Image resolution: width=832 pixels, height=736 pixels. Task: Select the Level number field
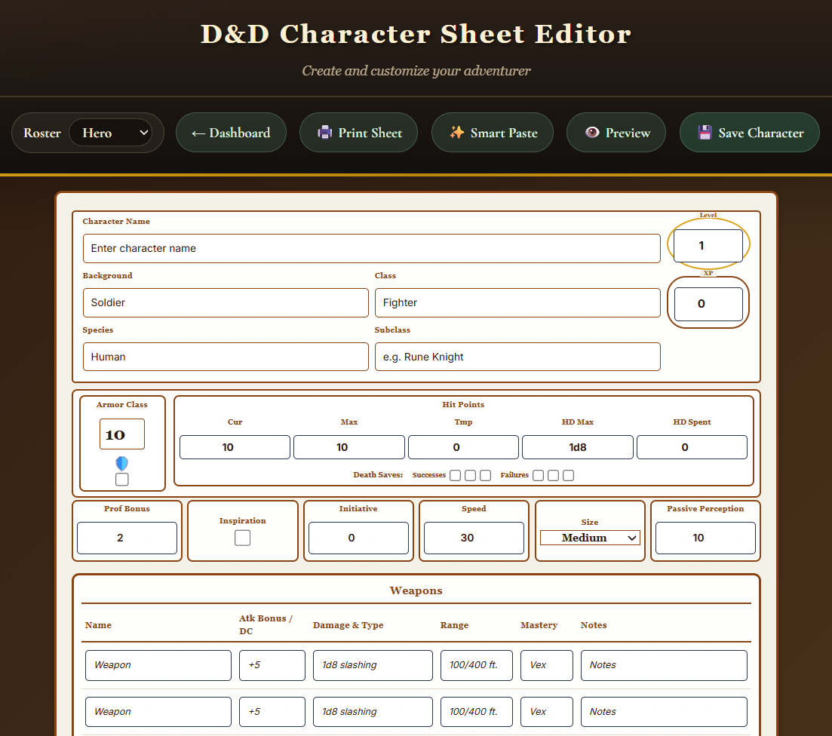pyautogui.click(x=708, y=246)
